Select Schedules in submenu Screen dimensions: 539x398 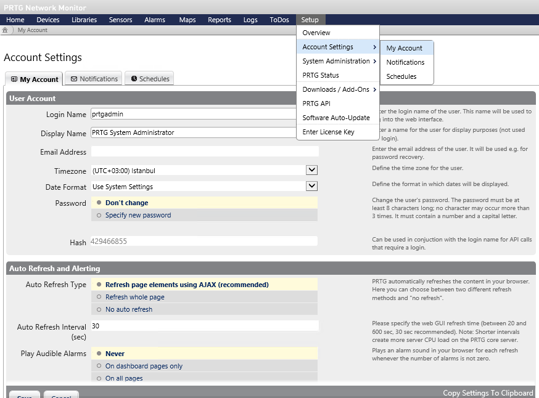407,76
